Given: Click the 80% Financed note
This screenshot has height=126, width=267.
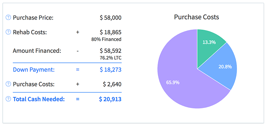Looking at the screenshot, I should pyautogui.click(x=106, y=39).
